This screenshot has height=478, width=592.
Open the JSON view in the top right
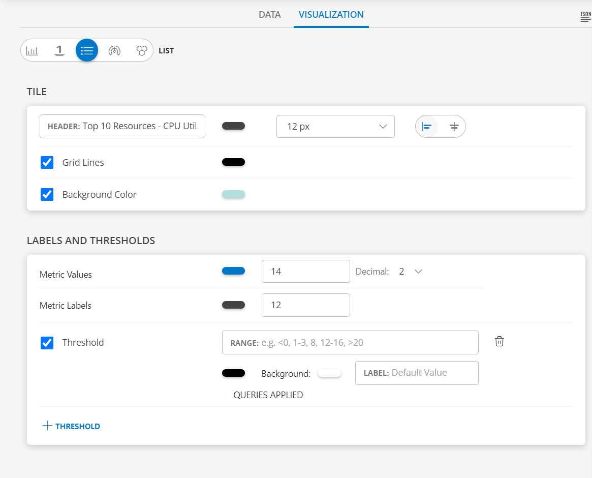(x=584, y=15)
